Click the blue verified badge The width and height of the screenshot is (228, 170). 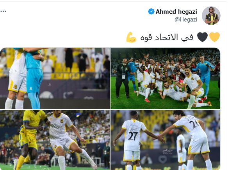pyautogui.click(x=151, y=11)
